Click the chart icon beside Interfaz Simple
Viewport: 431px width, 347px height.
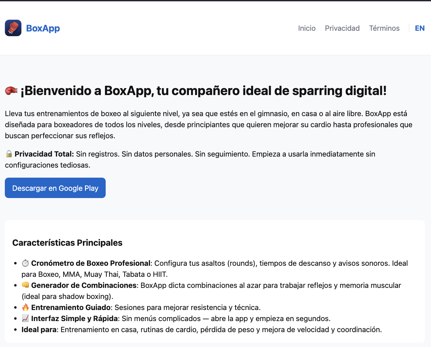[25, 318]
